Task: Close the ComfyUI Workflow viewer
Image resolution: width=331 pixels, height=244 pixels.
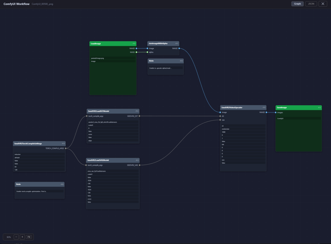Action: (323, 4)
